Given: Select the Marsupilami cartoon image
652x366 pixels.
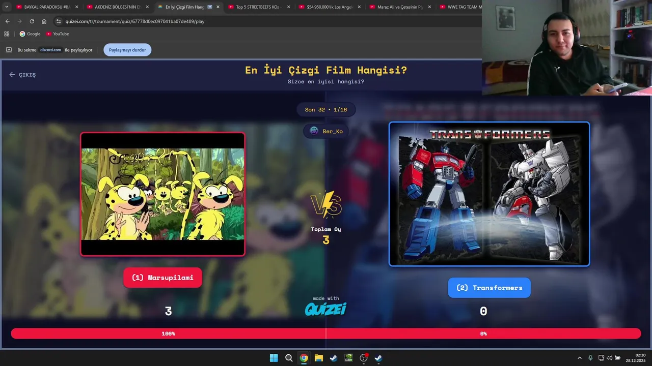Looking at the screenshot, I should click(162, 194).
